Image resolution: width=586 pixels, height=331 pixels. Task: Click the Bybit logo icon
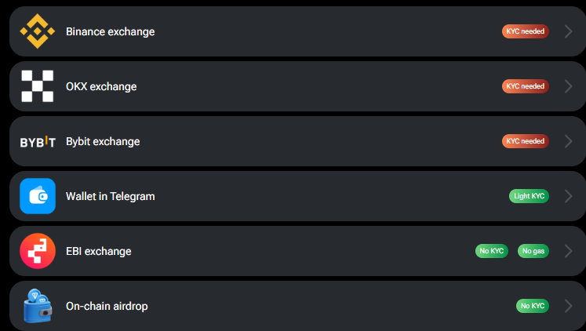click(x=38, y=142)
